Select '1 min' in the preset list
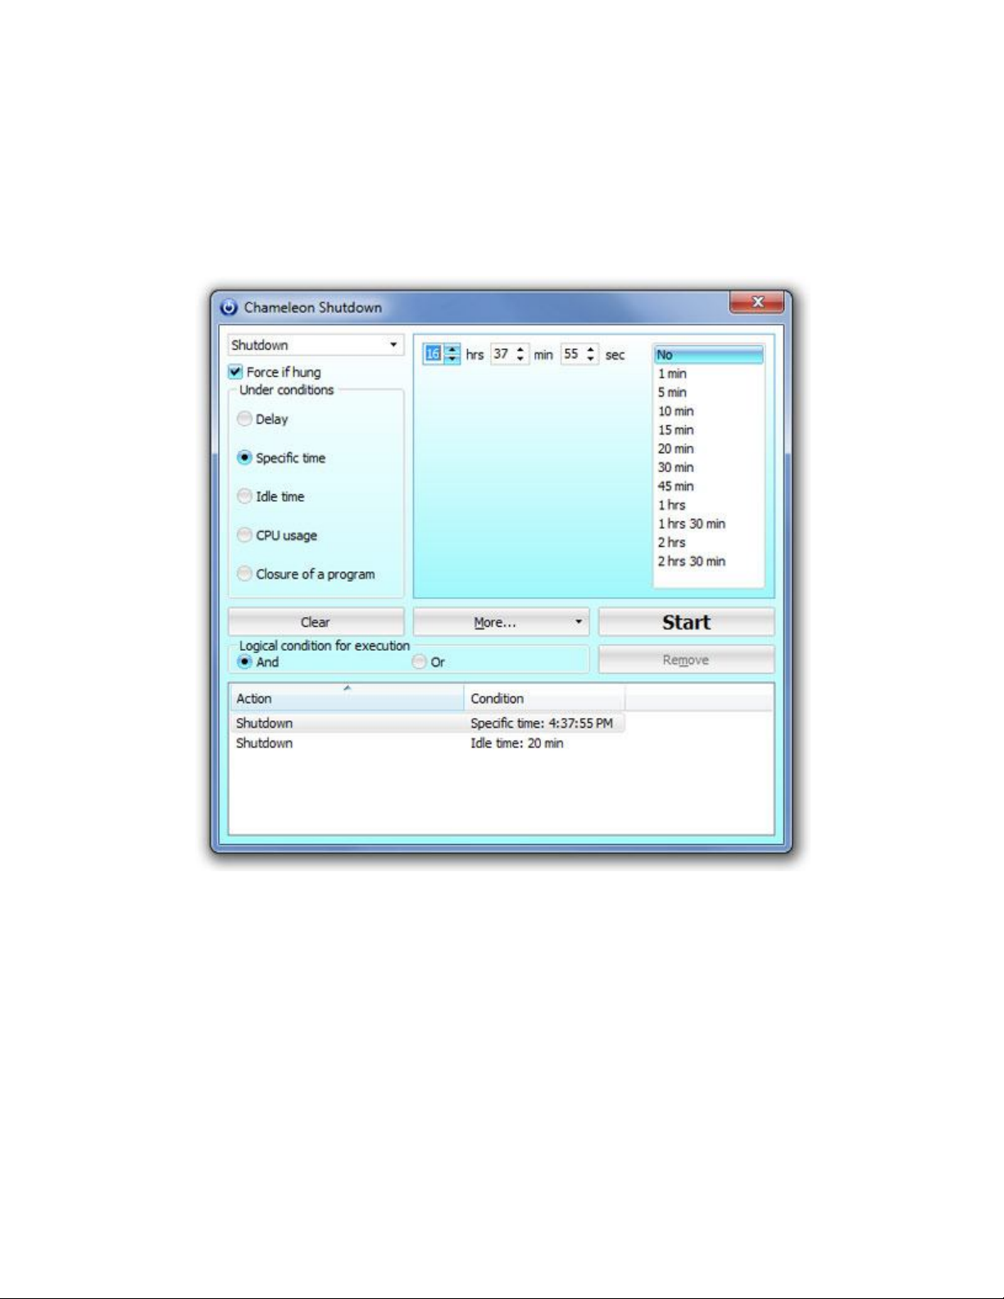 click(x=709, y=374)
